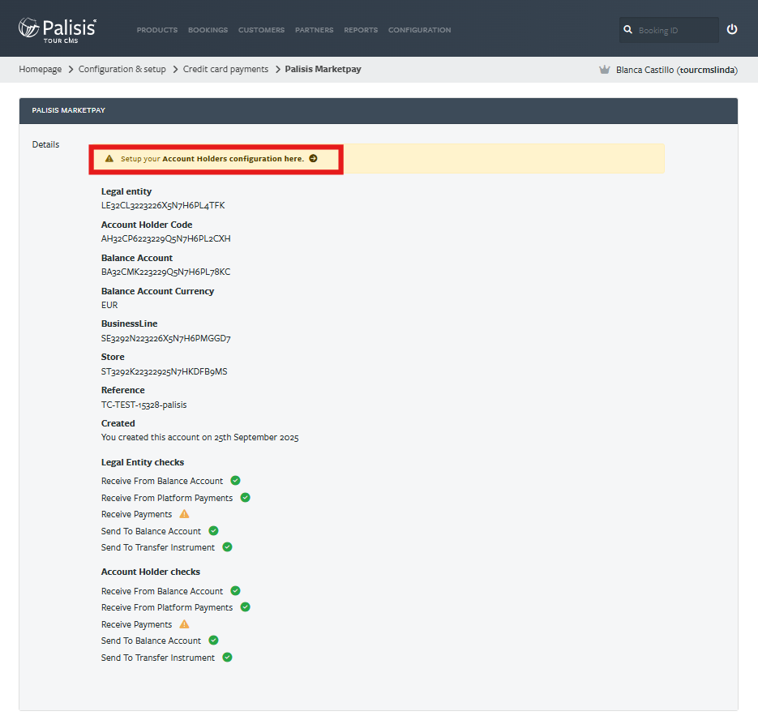Click the power logout icon
758x720 pixels.
[732, 29]
